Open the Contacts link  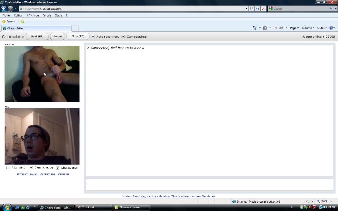pyautogui.click(x=63, y=174)
